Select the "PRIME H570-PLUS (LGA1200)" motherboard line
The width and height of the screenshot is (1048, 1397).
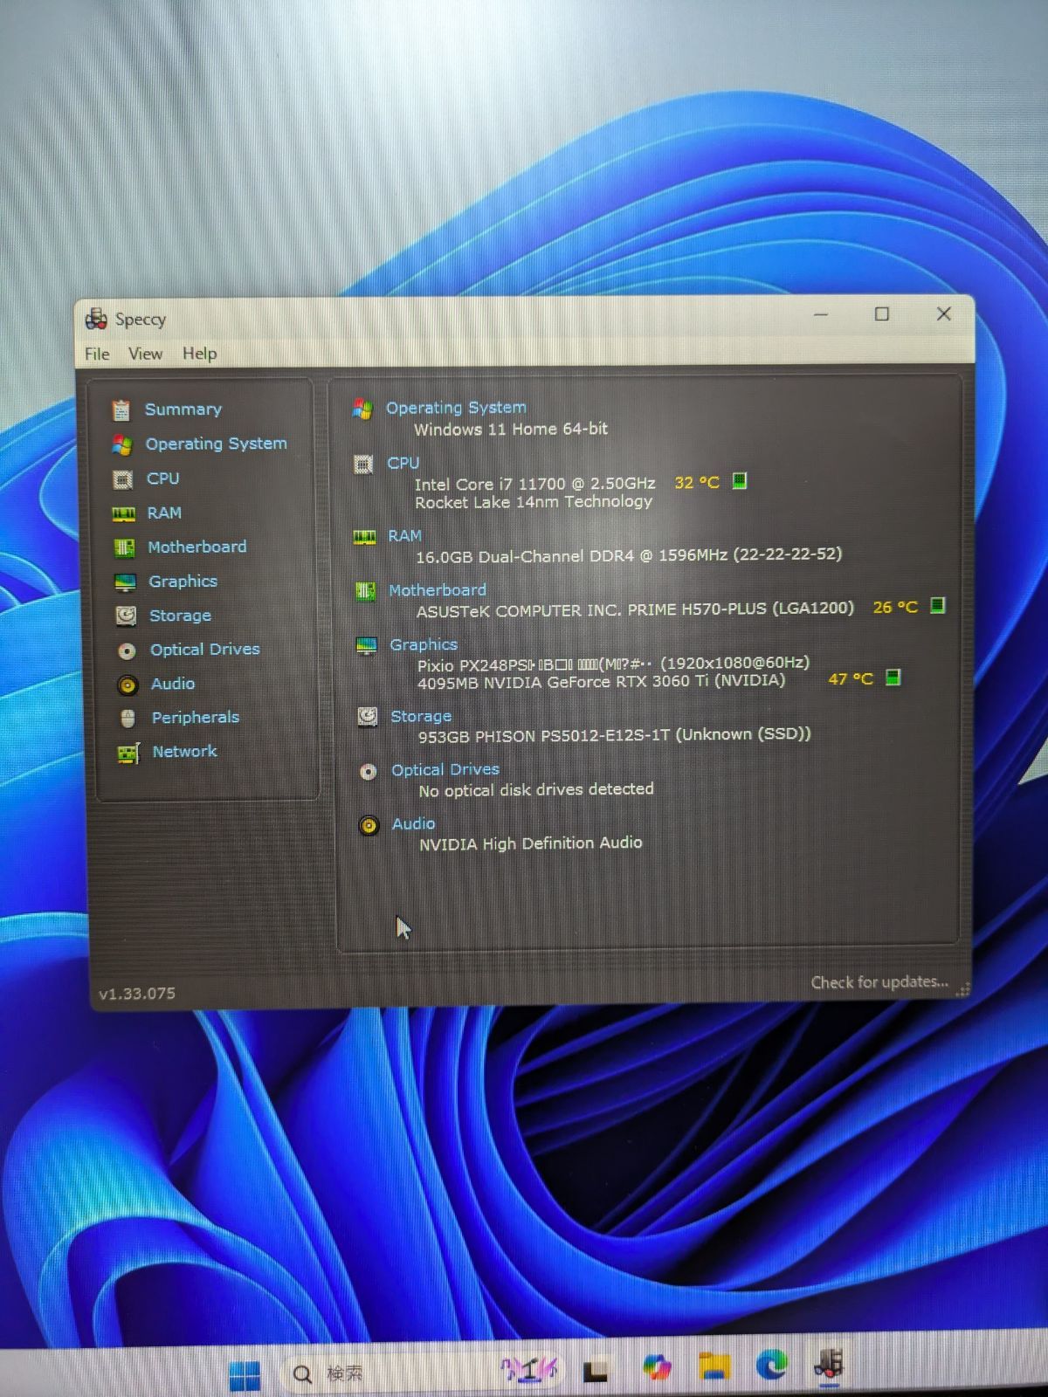(x=635, y=609)
